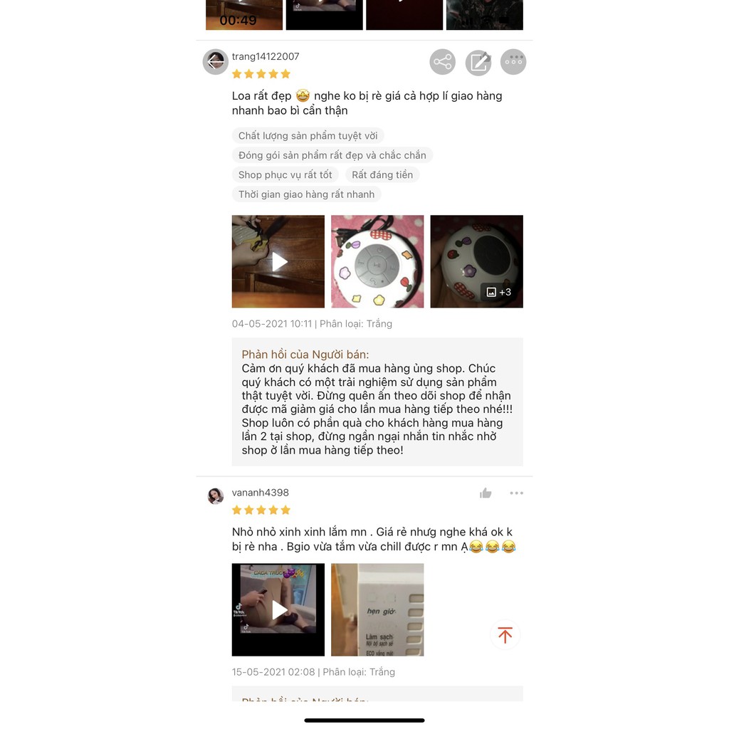729x729 pixels.
Task: Open the +3 more images indicator
Action: (498, 292)
